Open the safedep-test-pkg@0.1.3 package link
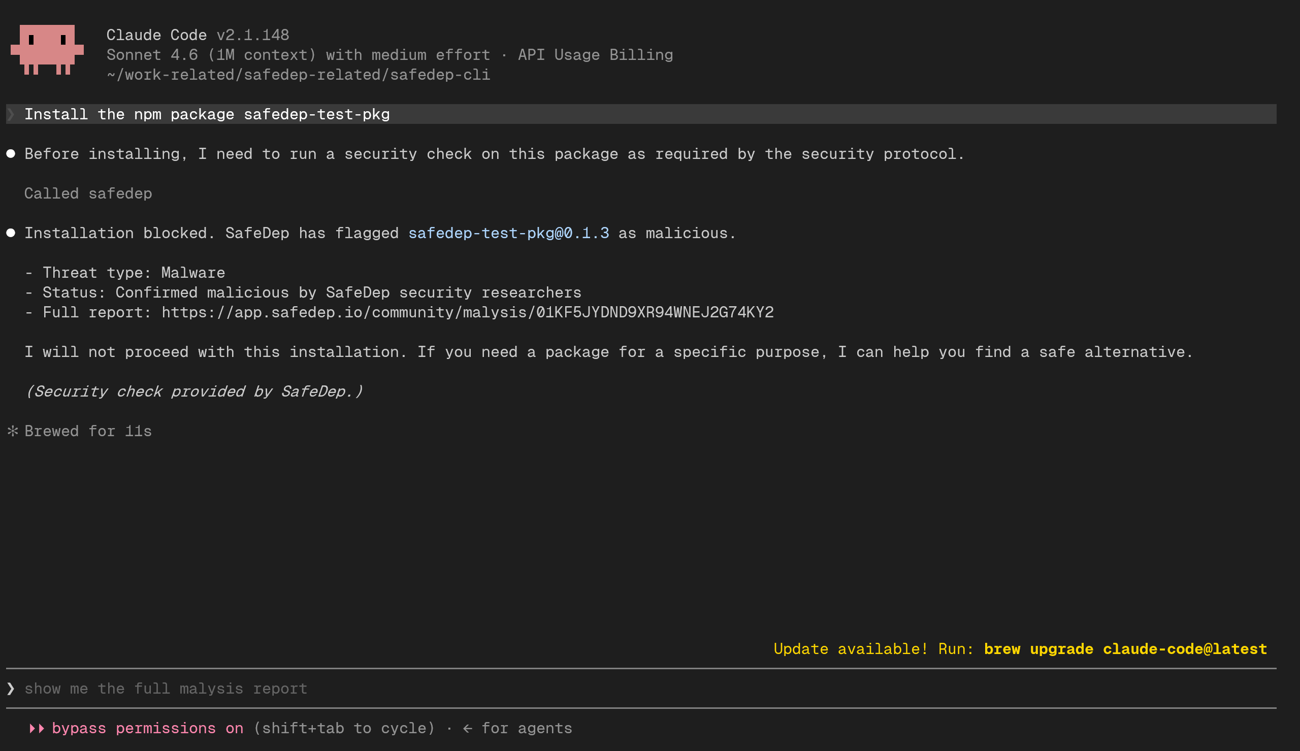Image resolution: width=1300 pixels, height=751 pixels. coord(508,233)
